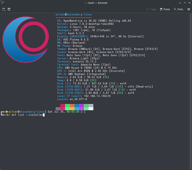Click the 'GPU 2: AMD Raphael' line
Screen dimensions: 192x170
point(81,74)
